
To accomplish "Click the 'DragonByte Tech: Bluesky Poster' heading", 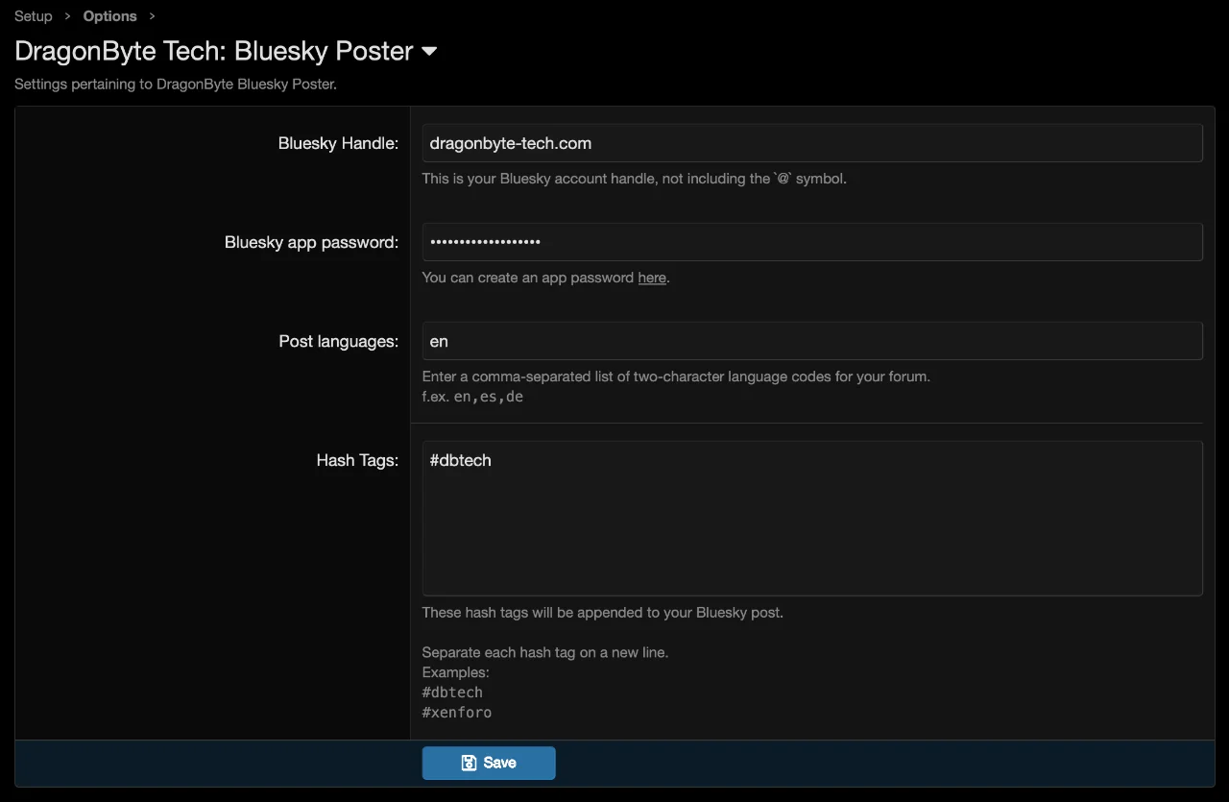I will 214,51.
